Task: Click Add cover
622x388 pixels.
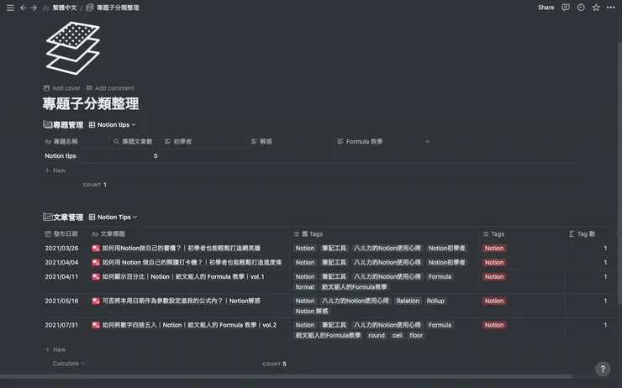Action: coord(62,88)
